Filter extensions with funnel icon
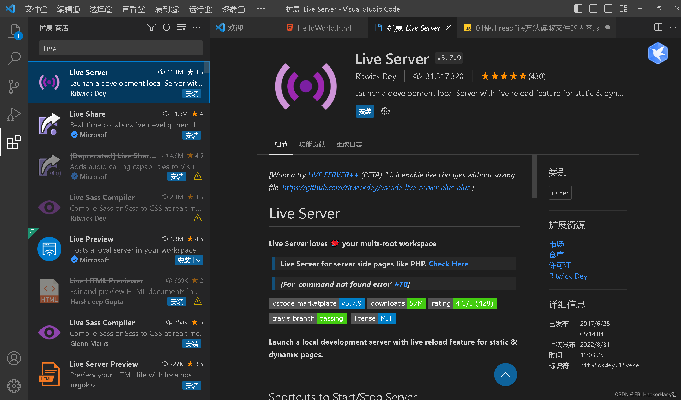The width and height of the screenshot is (681, 400). tap(151, 27)
